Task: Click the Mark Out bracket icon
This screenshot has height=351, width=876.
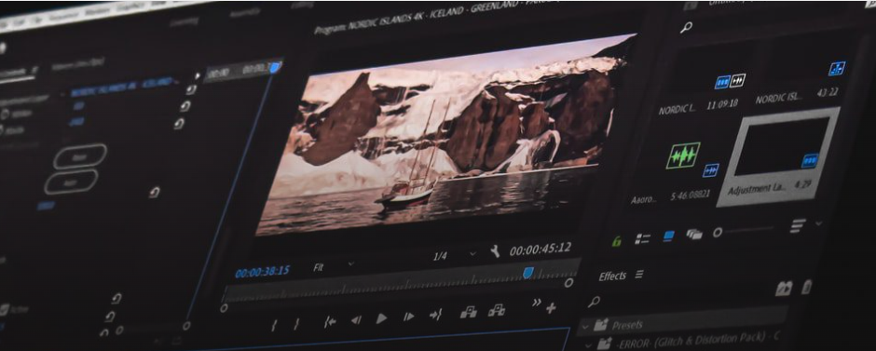Action: point(296,324)
